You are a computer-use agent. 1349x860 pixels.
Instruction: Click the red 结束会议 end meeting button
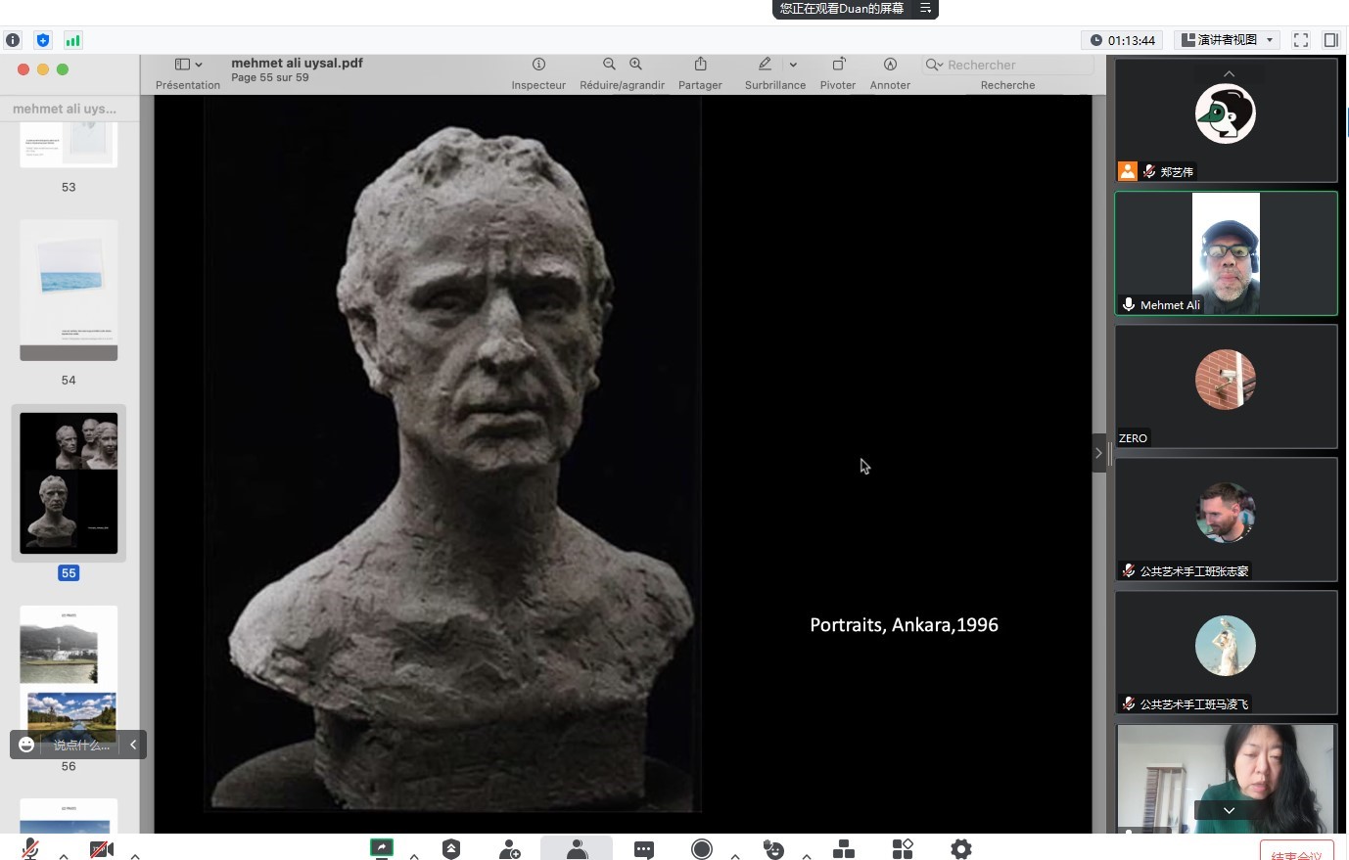click(1296, 851)
